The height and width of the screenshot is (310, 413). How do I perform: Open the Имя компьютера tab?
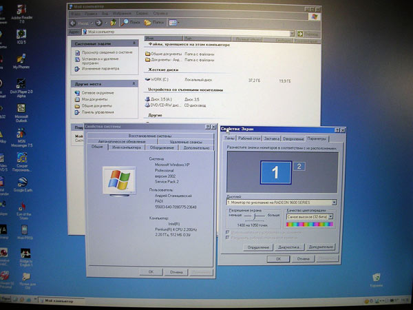click(x=127, y=147)
